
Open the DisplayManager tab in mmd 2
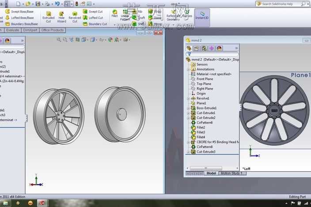coord(219,48)
